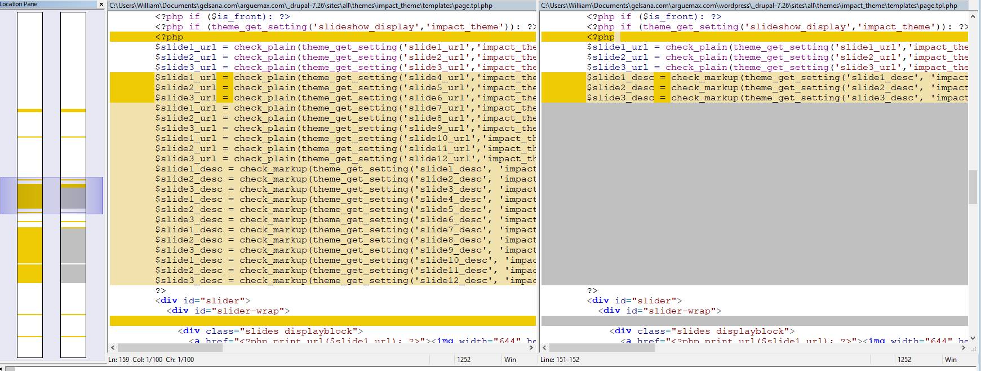
Task: Click left pane line containing 'slide9_desc'
Action: (323, 250)
